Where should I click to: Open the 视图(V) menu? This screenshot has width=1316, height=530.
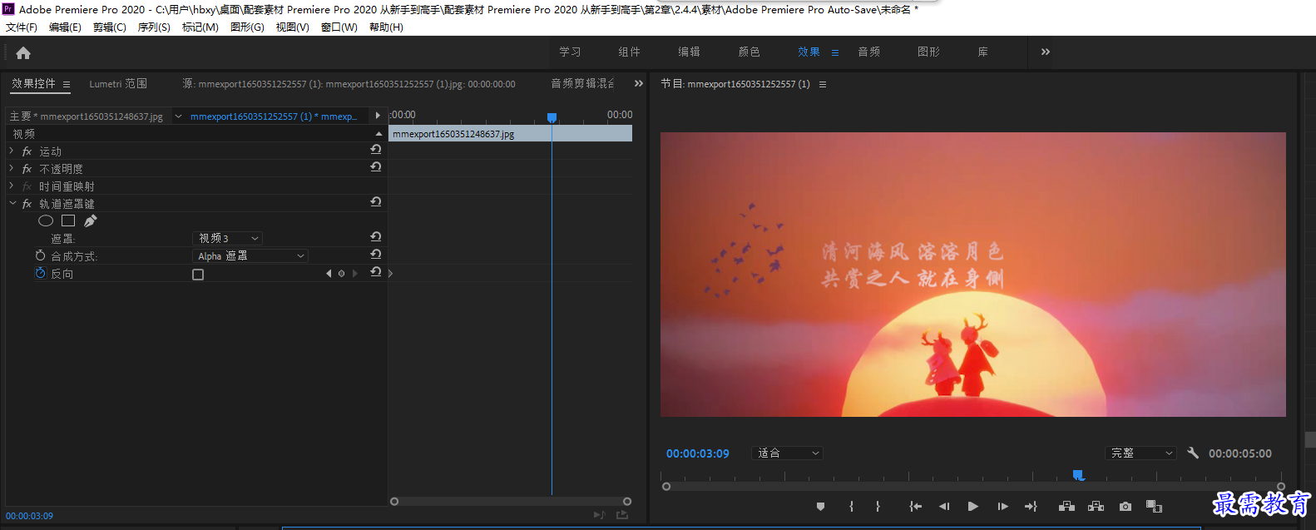tap(293, 27)
